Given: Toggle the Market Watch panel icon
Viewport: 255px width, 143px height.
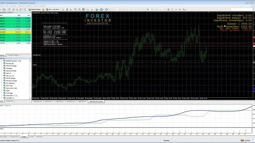Looking at the screenshot, I should point(10,10).
